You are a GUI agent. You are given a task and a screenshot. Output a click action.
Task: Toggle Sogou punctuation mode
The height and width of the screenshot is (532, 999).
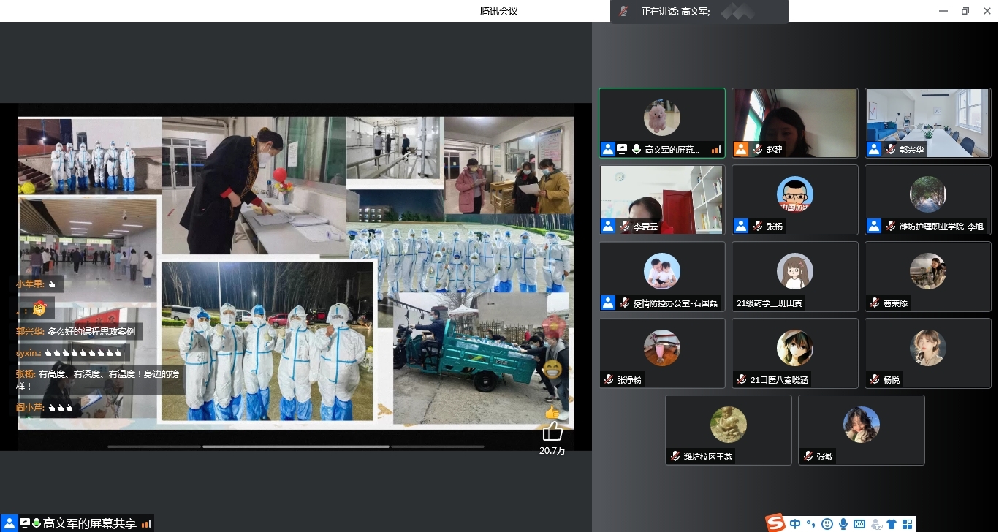click(811, 523)
